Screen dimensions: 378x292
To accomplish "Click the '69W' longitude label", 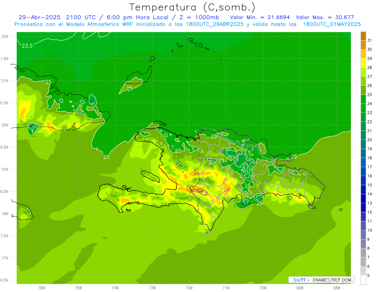I will pyautogui.click(x=300, y=288).
